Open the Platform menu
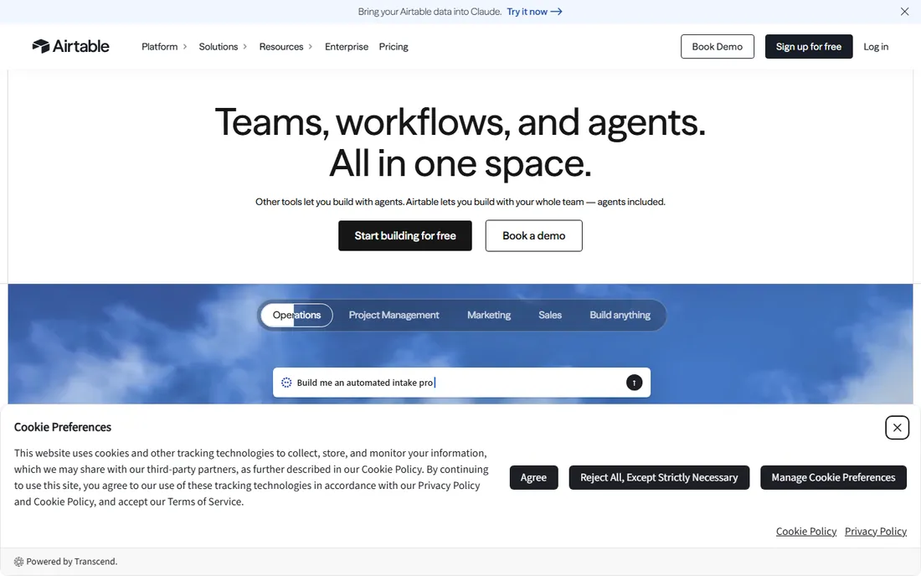 (x=164, y=46)
